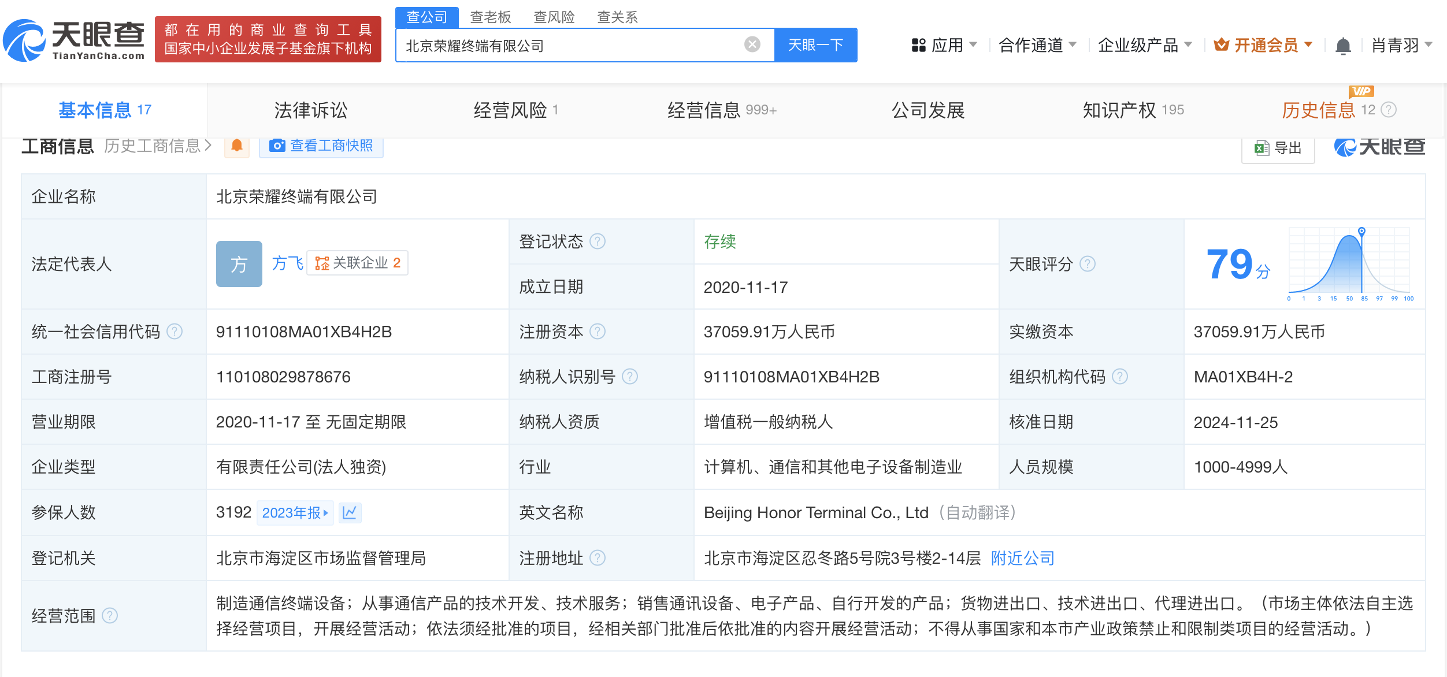Viewport: 1447px width, 677px height.
Task: Click the insured count 3192
Action: coord(233,512)
